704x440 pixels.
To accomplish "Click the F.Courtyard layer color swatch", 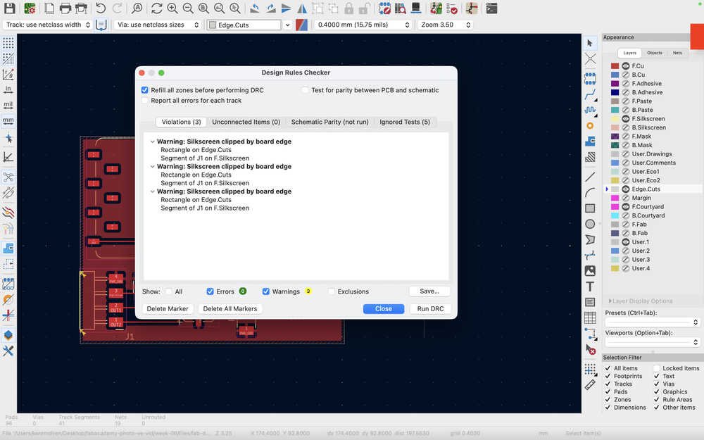I will 615,207.
